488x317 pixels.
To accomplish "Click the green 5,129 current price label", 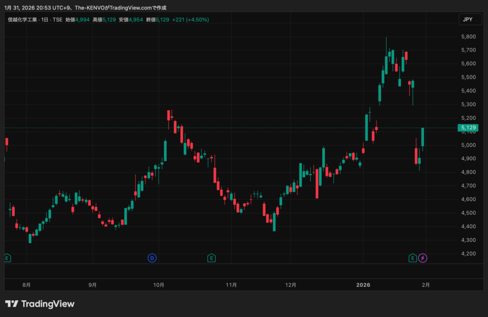I will pyautogui.click(x=468, y=127).
